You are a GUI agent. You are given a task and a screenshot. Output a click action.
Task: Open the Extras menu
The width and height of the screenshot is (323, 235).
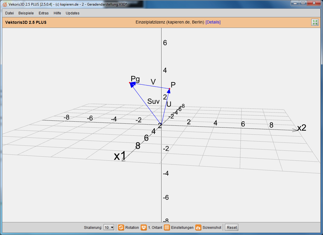click(44, 13)
